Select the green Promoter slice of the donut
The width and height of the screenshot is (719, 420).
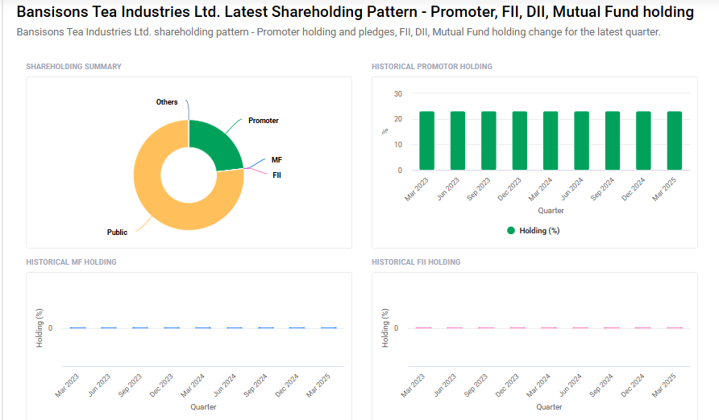214,142
